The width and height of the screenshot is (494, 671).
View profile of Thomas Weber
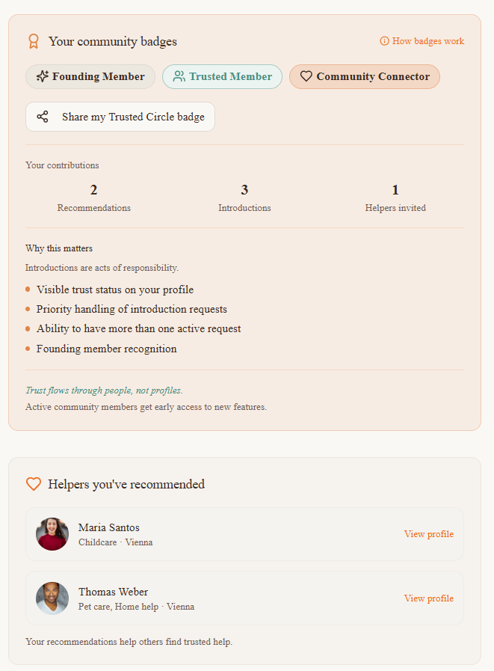point(428,598)
